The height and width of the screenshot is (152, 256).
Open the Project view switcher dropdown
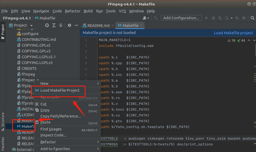click(31, 25)
